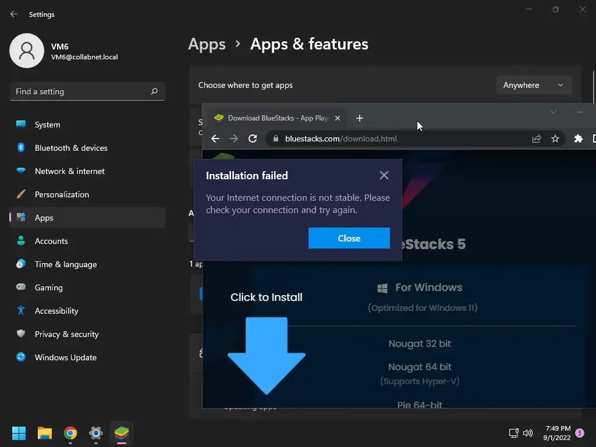Open Chrome tab search chevron

point(554,112)
